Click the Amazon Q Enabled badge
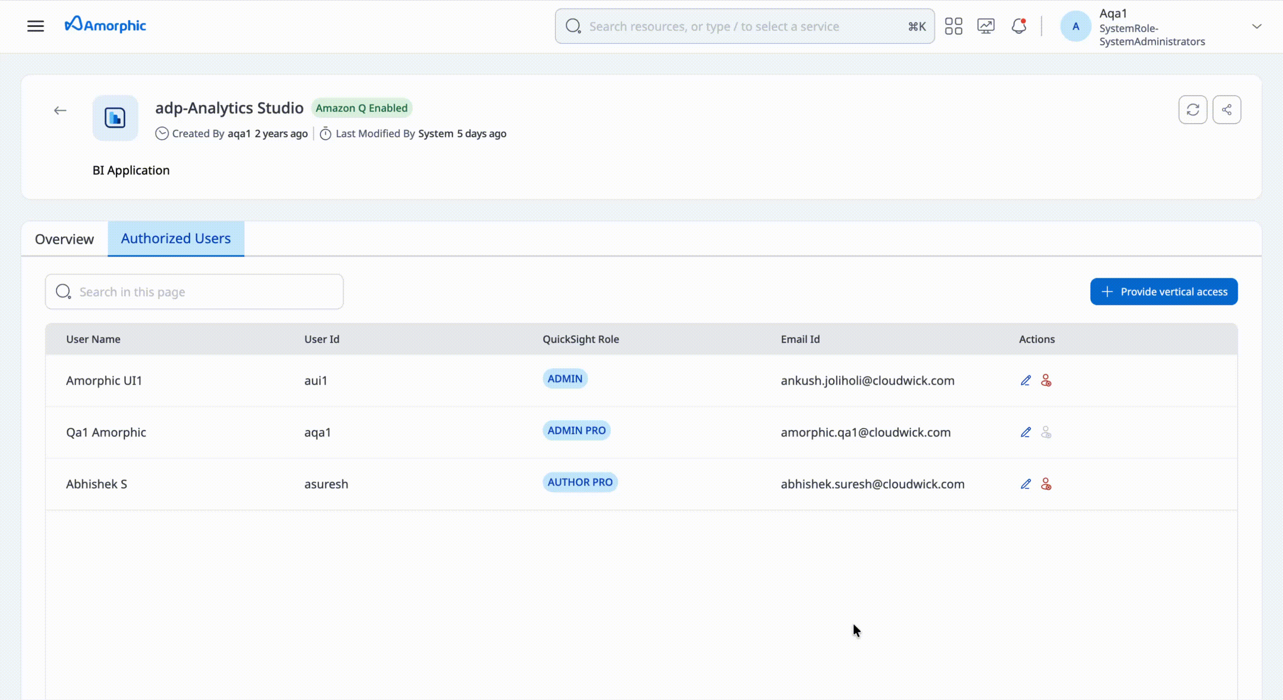The height and width of the screenshot is (700, 1283). pos(361,108)
